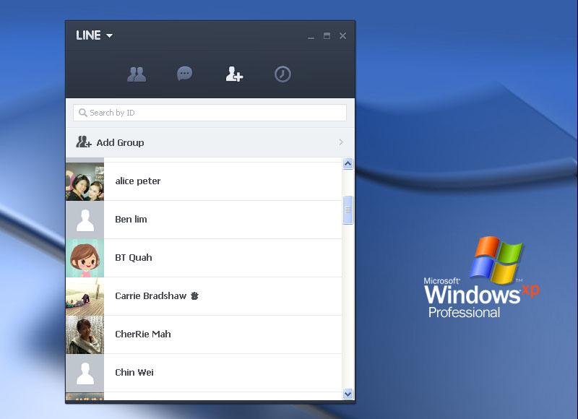Click the scrollbar down arrow
Screen dimensions: 578x419
coord(348,394)
